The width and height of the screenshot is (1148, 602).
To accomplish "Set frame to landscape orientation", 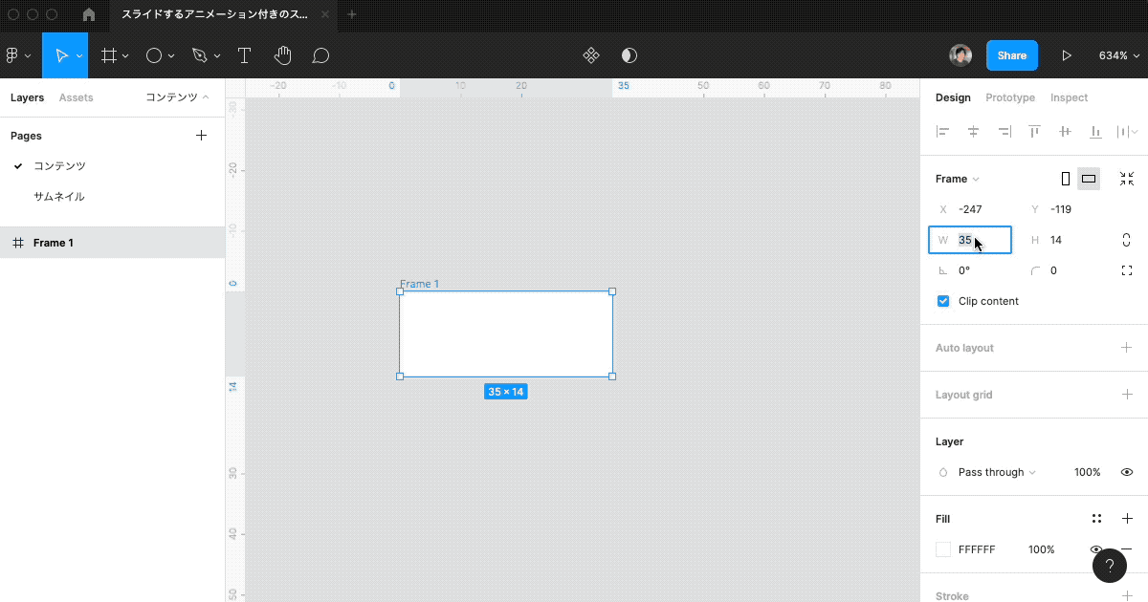I will pos(1089,179).
